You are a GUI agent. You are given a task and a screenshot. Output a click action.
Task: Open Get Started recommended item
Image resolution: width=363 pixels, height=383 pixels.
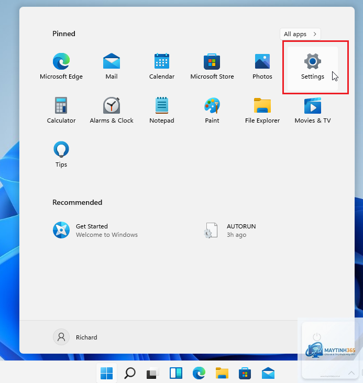click(x=95, y=230)
